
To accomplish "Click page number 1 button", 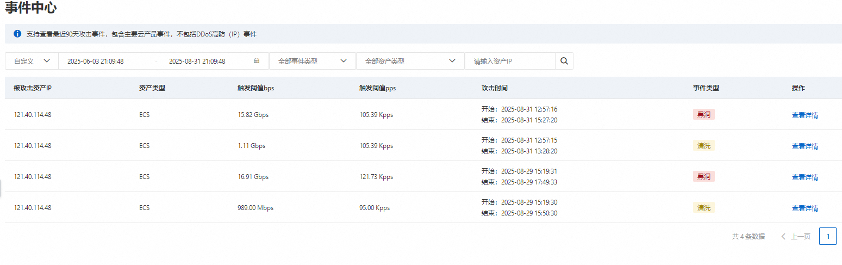I will (828, 236).
